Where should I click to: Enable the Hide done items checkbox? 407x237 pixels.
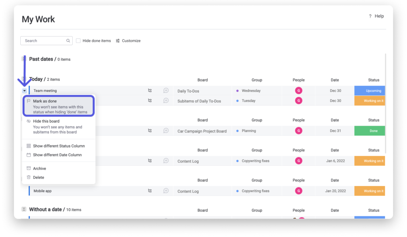[78, 41]
